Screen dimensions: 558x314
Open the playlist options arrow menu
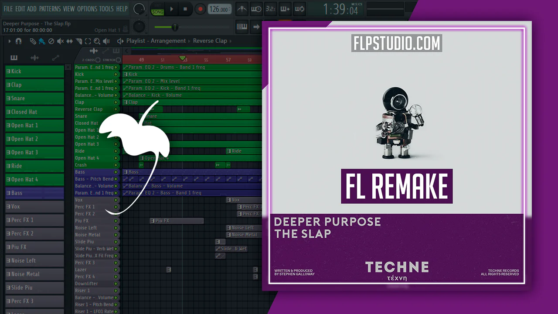click(10, 41)
